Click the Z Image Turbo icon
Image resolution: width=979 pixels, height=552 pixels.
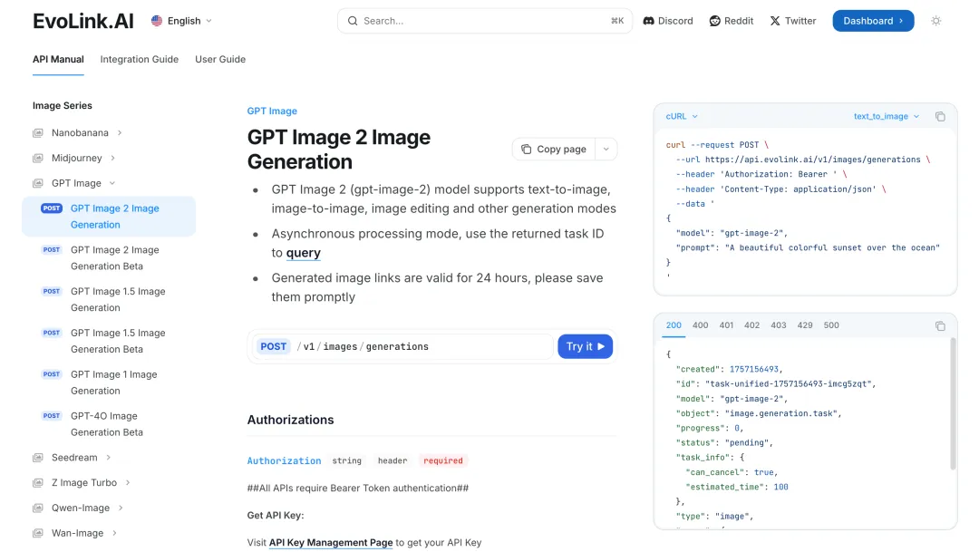click(x=38, y=483)
